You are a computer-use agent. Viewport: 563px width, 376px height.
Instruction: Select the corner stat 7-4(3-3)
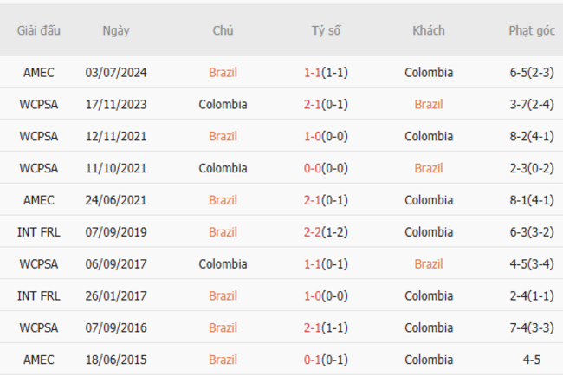point(532,327)
